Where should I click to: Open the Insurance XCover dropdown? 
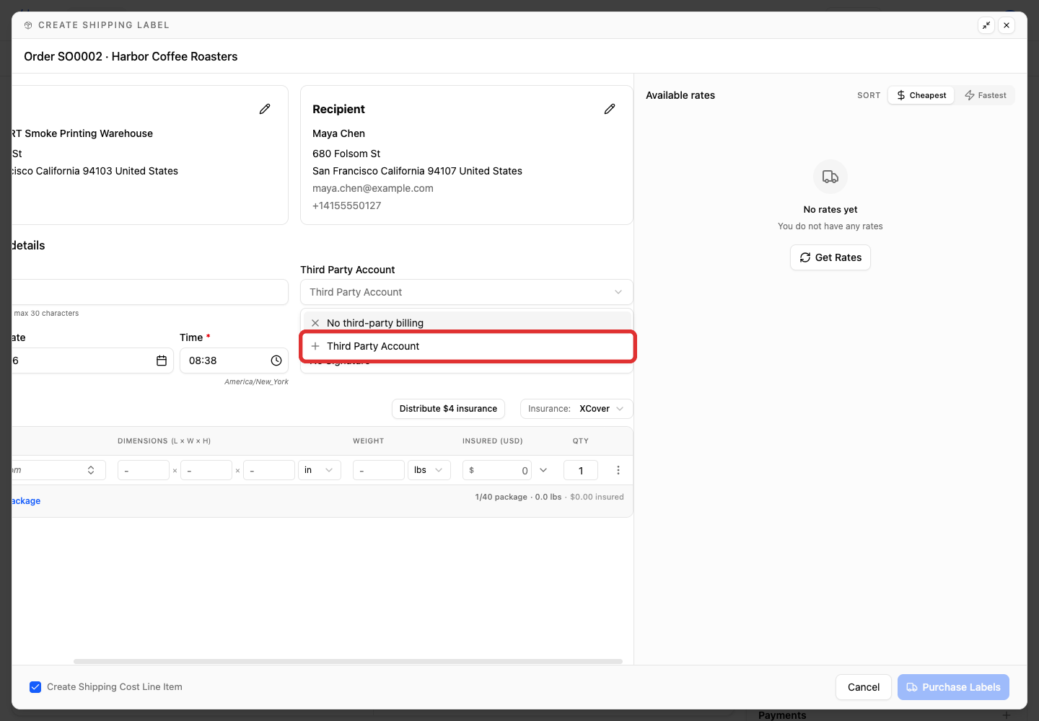click(x=577, y=409)
